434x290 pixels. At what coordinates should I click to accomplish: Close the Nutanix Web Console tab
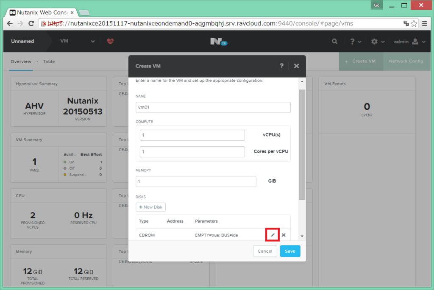coord(72,12)
